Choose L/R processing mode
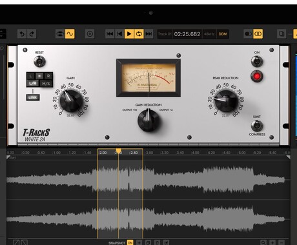The image size is (297, 245). (33, 83)
